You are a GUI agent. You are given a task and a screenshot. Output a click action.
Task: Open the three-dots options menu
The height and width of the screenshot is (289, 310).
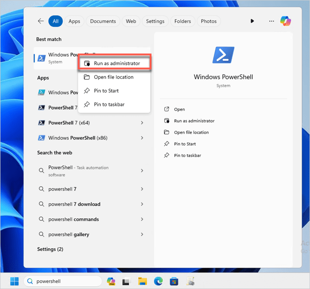pos(271,21)
